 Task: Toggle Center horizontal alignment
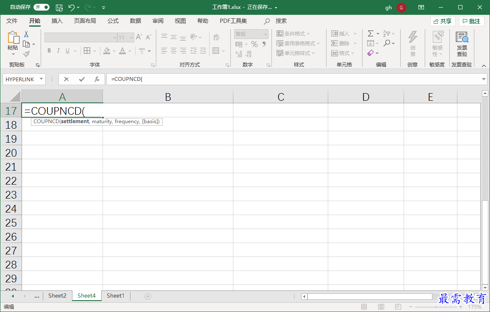click(174, 51)
